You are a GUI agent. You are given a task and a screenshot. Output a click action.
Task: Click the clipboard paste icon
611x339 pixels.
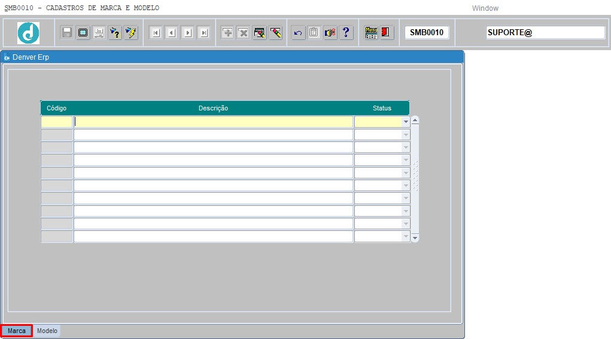point(314,33)
